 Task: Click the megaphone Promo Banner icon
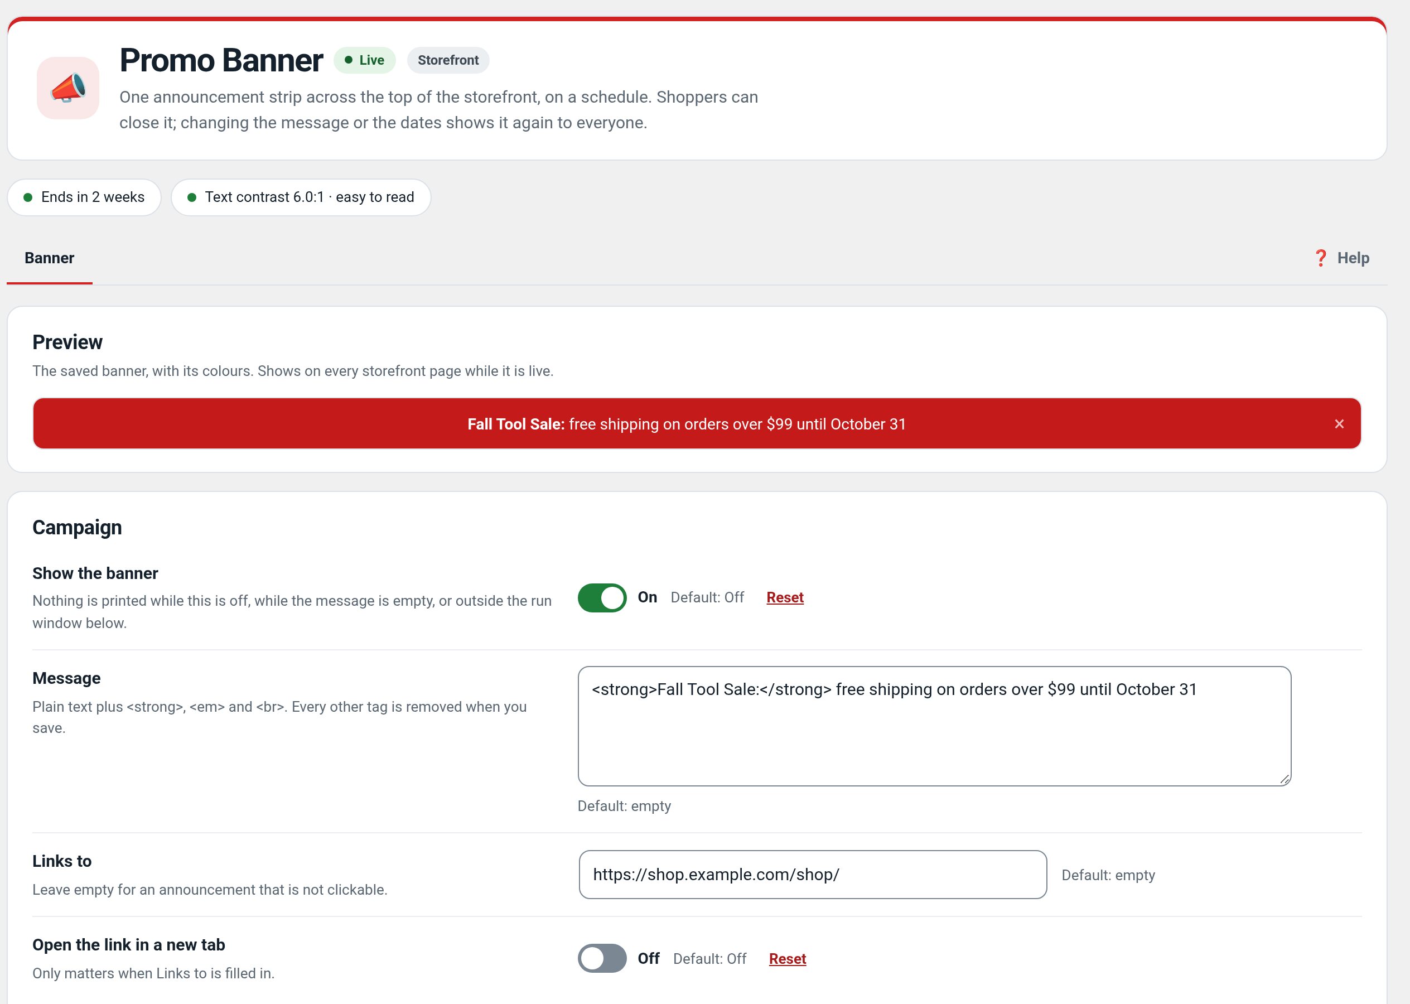[x=68, y=88]
